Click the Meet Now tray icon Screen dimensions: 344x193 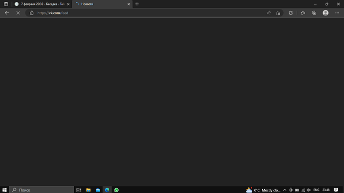291,190
